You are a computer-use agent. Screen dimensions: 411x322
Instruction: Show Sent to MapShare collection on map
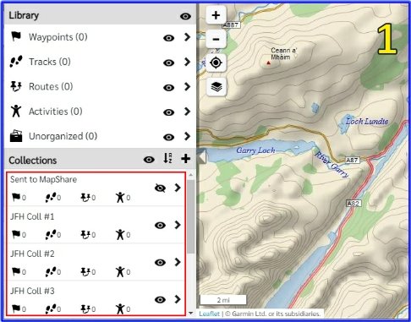[x=160, y=188]
